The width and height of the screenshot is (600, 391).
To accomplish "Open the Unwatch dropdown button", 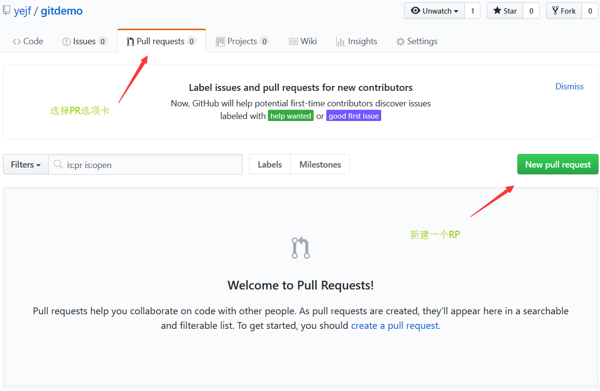I will click(x=435, y=11).
